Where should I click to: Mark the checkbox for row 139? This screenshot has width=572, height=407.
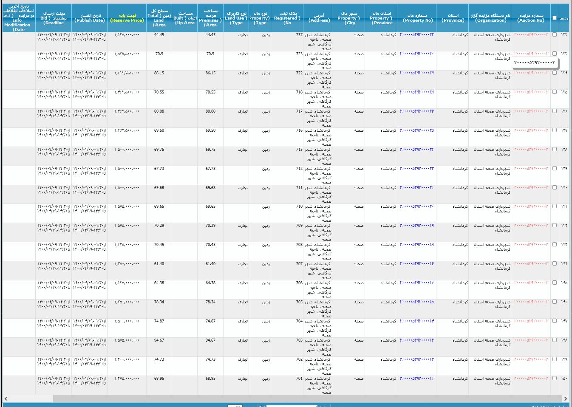pyautogui.click(x=555, y=169)
